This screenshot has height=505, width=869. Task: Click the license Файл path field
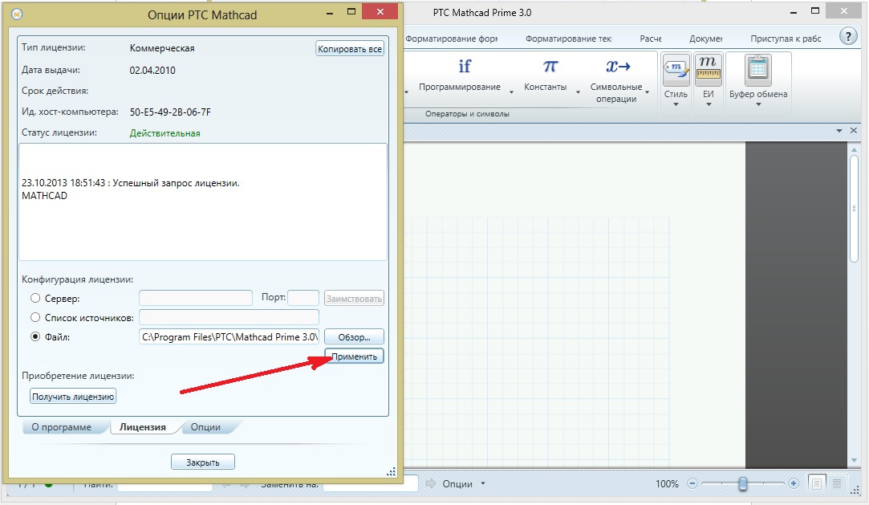(x=229, y=337)
